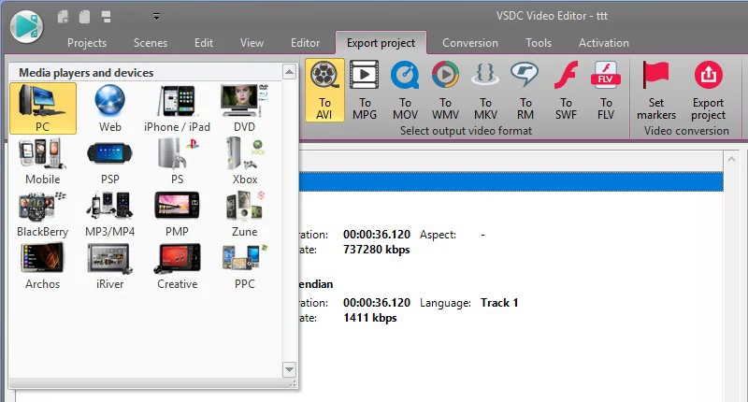
Task: Select the Archos device
Action: [x=42, y=266]
